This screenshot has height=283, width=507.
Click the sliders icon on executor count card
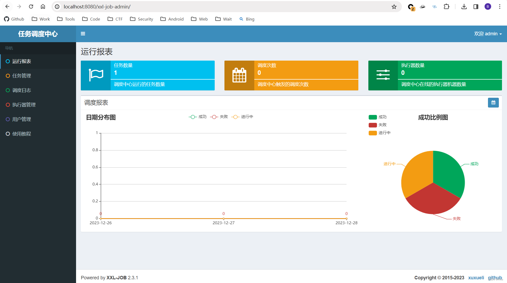pyautogui.click(x=383, y=75)
